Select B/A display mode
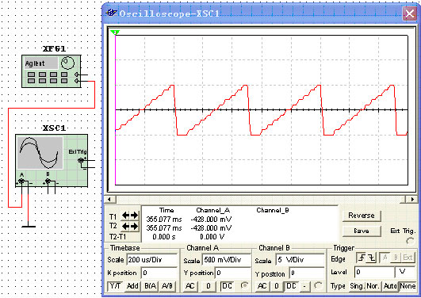 coord(150,286)
